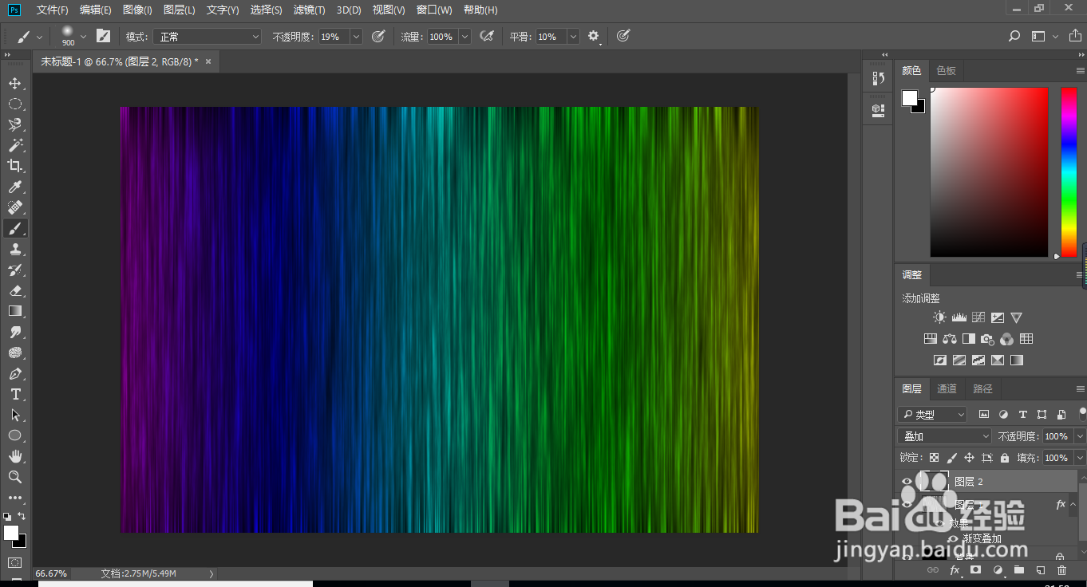The height and width of the screenshot is (587, 1087).
Task: Select the Hand tool
Action: coord(14,456)
